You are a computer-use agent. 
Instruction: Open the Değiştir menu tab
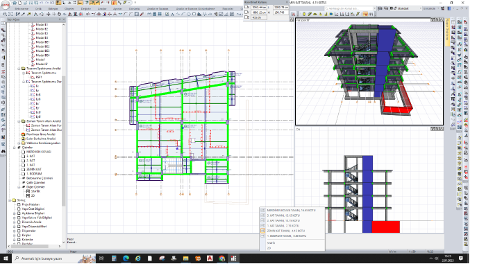[x=86, y=8]
